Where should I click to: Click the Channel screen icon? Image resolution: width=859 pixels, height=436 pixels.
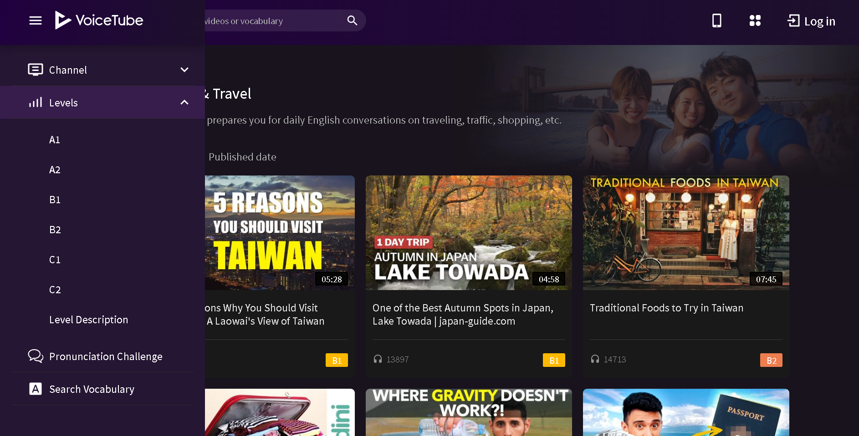point(36,70)
